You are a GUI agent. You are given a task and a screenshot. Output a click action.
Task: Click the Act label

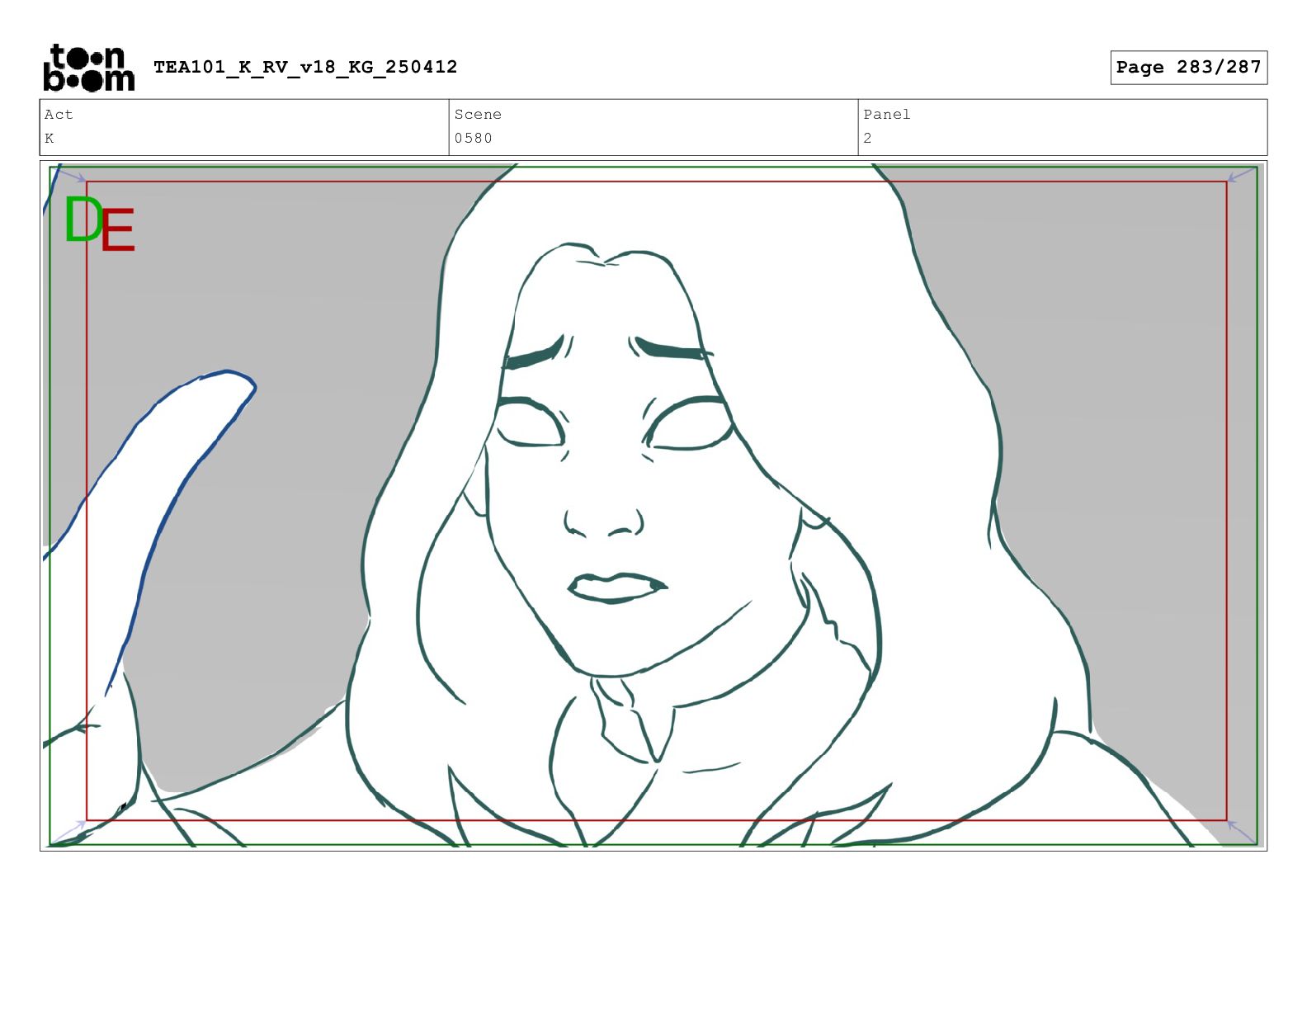point(59,115)
